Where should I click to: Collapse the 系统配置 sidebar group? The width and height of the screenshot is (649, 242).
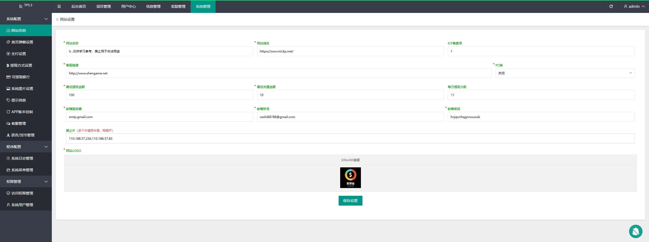pos(26,19)
